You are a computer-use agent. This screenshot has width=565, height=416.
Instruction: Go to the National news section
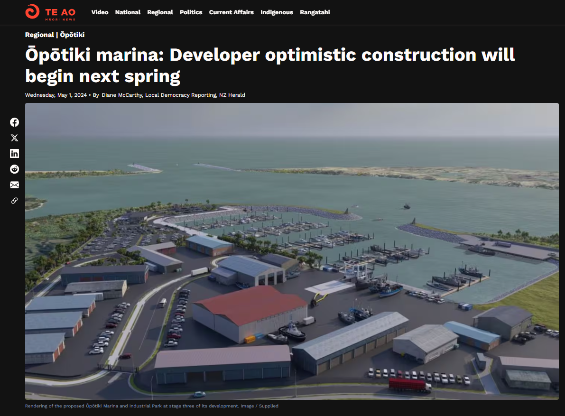128,12
